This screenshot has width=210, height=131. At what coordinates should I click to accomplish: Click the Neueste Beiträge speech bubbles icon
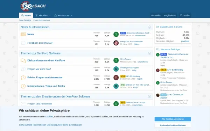pos(157,50)
